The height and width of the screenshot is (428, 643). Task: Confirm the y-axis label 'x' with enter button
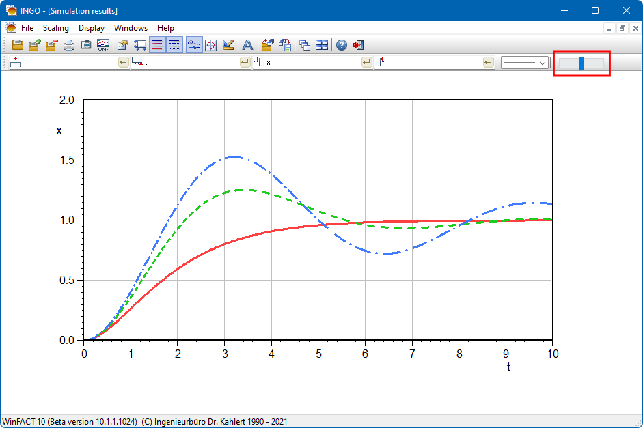[x=367, y=63]
